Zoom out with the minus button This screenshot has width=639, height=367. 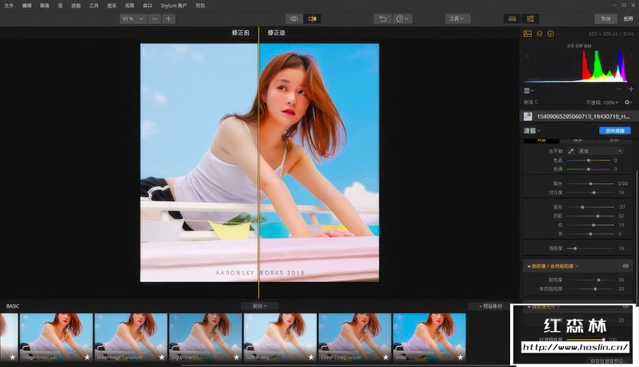(x=154, y=18)
